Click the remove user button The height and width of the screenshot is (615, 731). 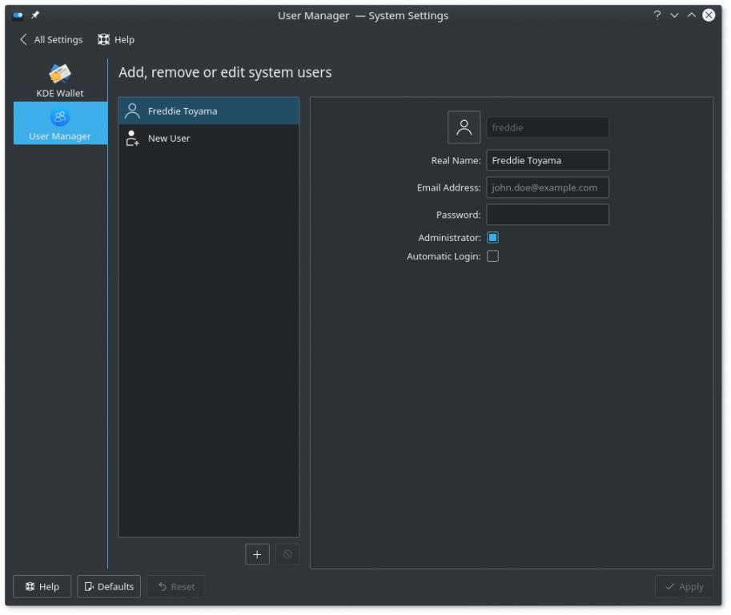(287, 554)
